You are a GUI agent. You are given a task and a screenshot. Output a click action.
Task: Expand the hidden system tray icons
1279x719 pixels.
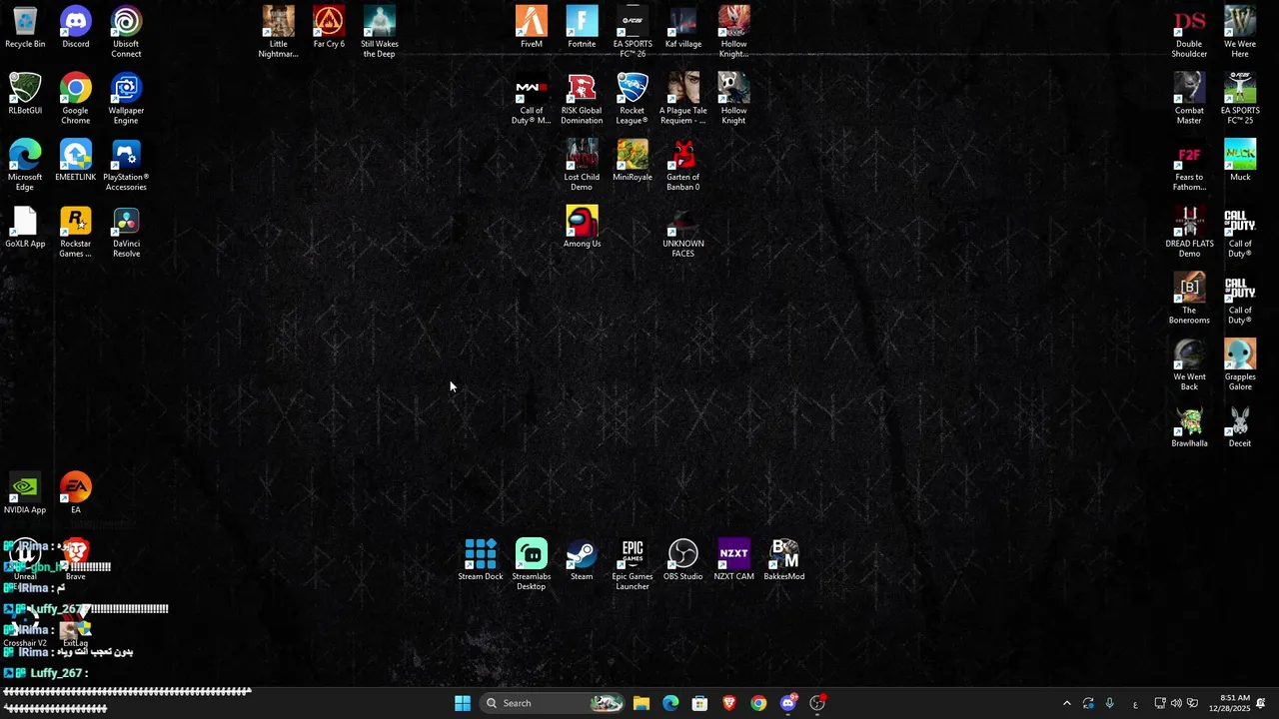tap(1067, 703)
